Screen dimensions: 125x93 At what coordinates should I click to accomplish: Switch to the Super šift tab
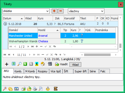(x=81, y=71)
